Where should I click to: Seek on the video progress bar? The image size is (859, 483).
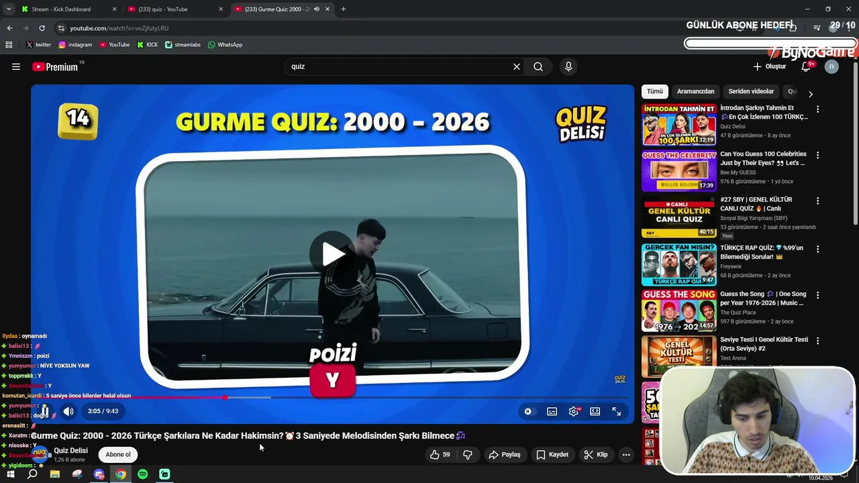tap(332, 397)
